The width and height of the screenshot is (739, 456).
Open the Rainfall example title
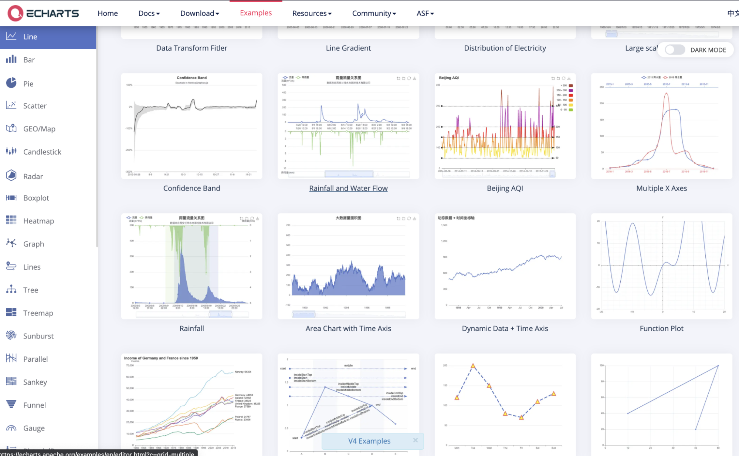point(191,328)
